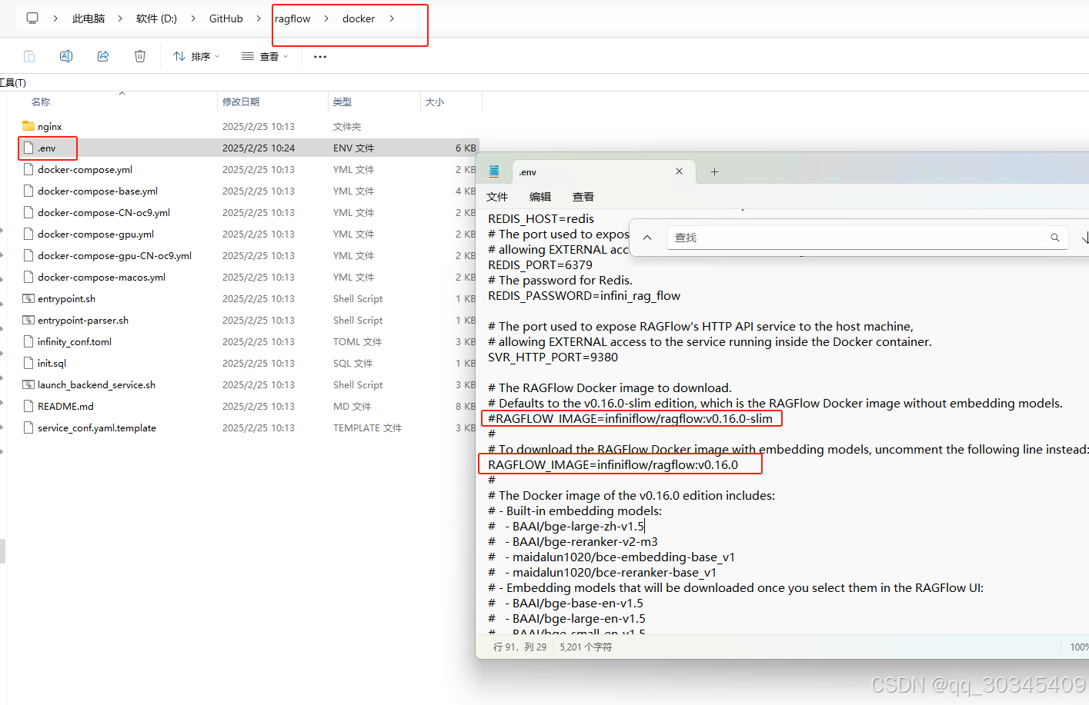Collapse the find bar using the up chevron
Image resolution: width=1089 pixels, height=705 pixels.
[x=647, y=238]
